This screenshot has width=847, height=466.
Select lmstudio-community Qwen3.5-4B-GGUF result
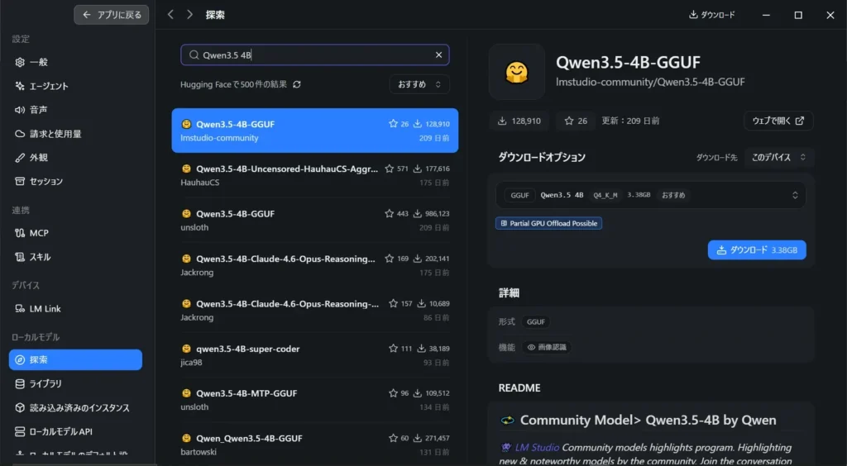(315, 131)
